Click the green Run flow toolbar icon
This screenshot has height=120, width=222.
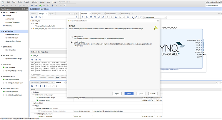click(x=40, y=6)
